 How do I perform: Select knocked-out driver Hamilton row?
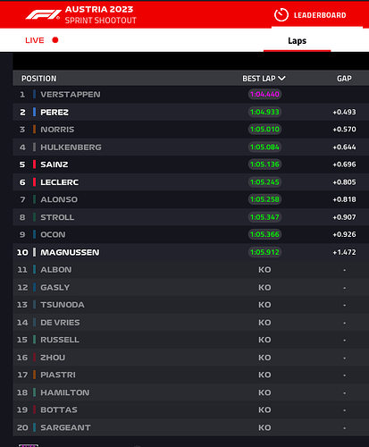(190, 392)
